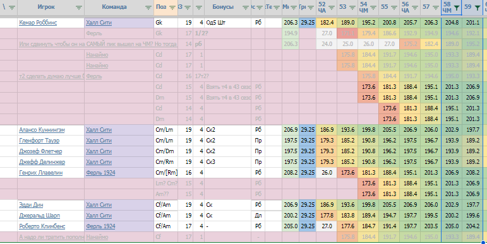
Task: Open the Эдди Дин player link
Action: [31, 205]
